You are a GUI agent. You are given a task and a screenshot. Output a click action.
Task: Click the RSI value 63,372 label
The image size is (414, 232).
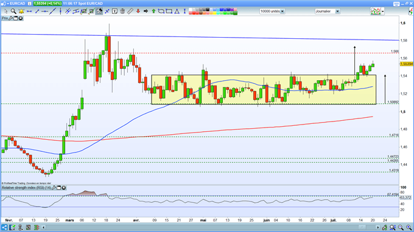[x=405, y=197]
